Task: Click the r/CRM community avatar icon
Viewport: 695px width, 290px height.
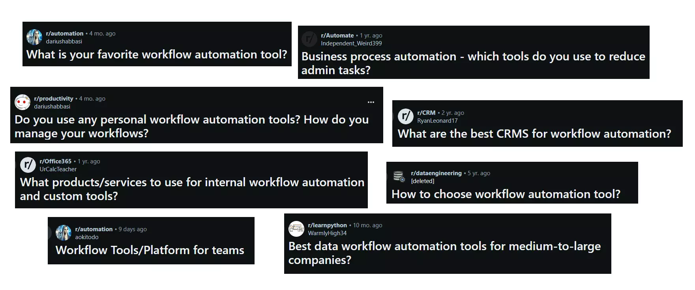Action: [406, 116]
